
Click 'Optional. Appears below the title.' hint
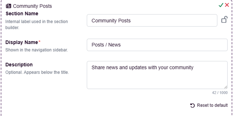[37, 73]
